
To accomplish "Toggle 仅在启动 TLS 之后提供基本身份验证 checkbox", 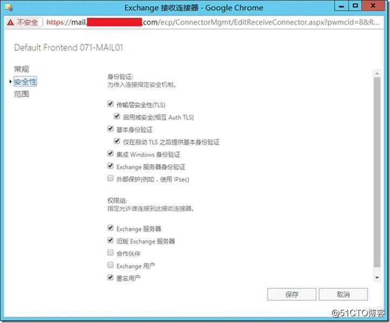I will click(x=117, y=141).
